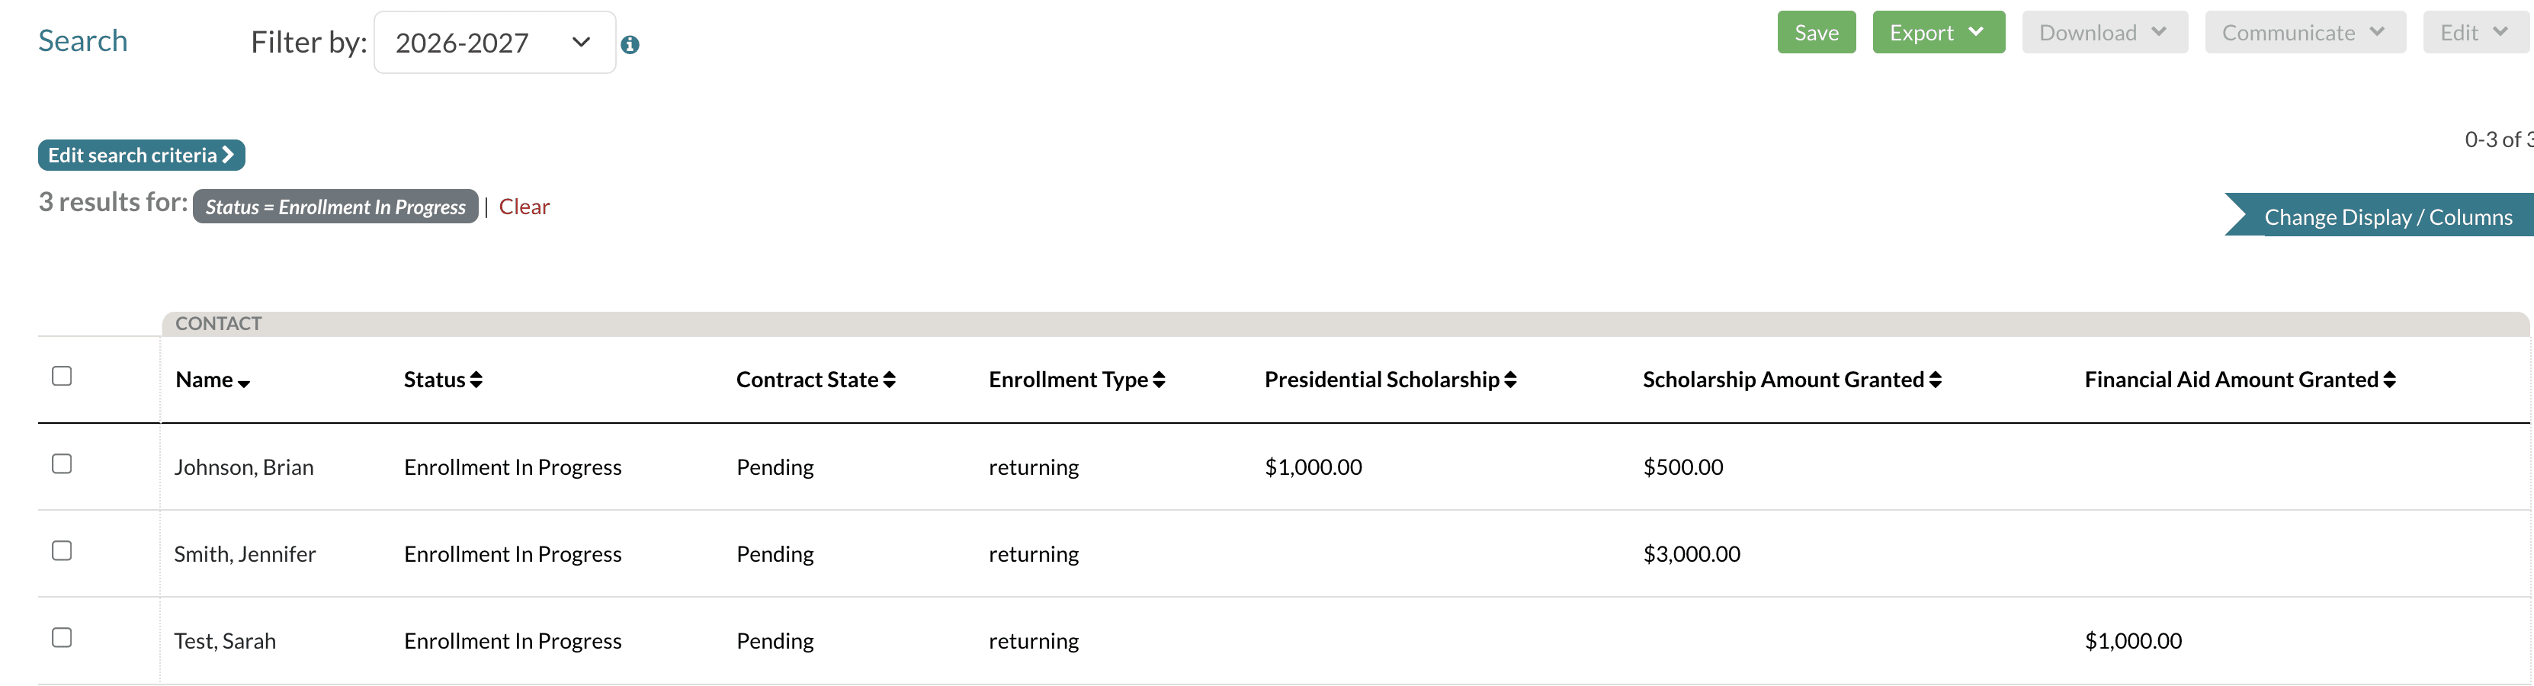The width and height of the screenshot is (2534, 686).
Task: Open the Edit menu
Action: [2474, 31]
